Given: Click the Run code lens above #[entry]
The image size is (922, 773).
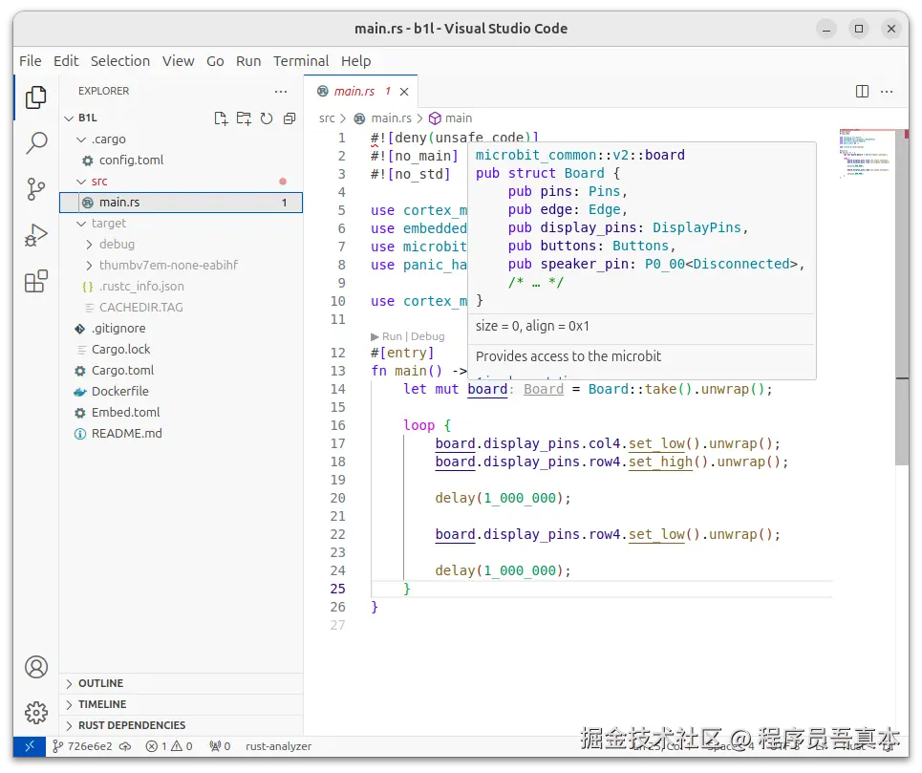Looking at the screenshot, I should tap(386, 337).
